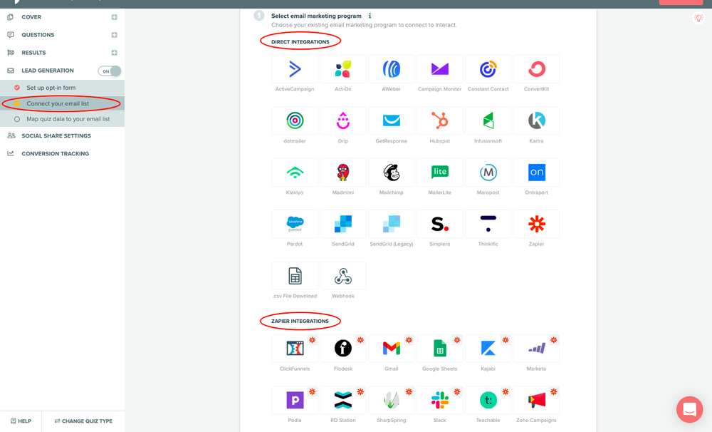Toggle Lead Generation ON switch
Image resolution: width=712 pixels, height=432 pixels.
pos(110,71)
